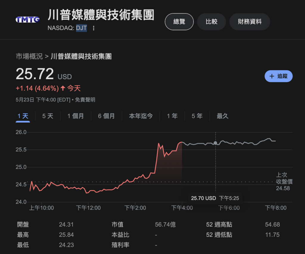
Task: Click the 川普媒體與技術集團 page title
Action: click(101, 15)
